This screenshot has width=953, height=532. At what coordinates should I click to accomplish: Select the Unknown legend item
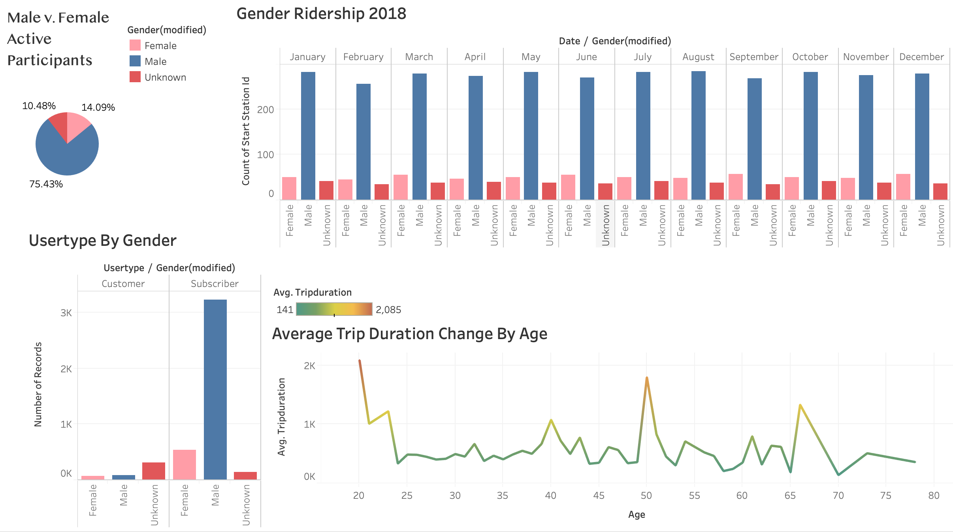click(134, 77)
